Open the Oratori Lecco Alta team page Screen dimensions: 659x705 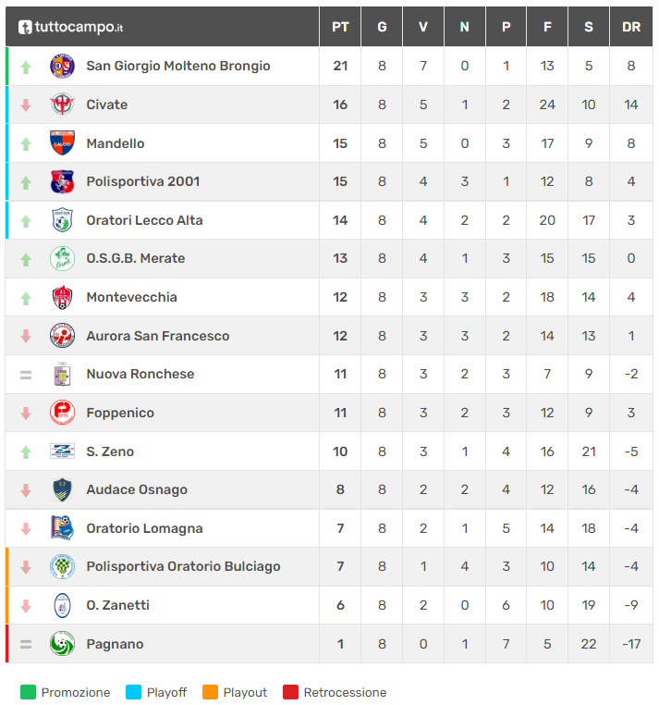[x=144, y=220]
